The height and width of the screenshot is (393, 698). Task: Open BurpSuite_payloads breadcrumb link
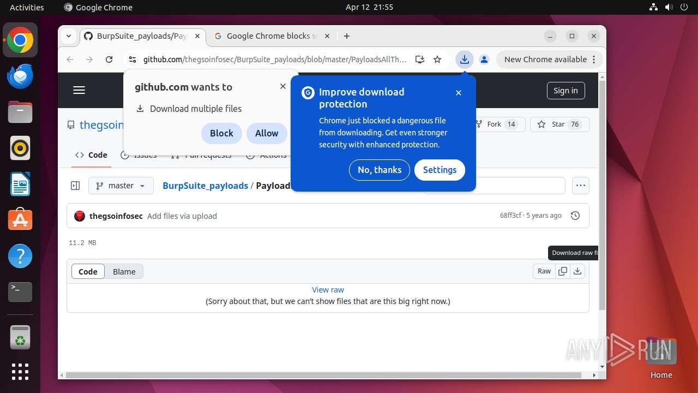tap(205, 186)
